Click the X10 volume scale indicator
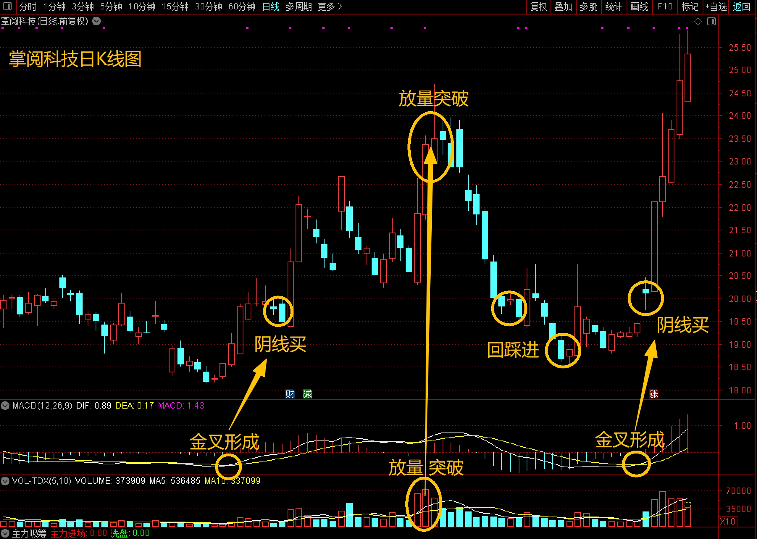Image resolution: width=757 pixels, height=539 pixels. pos(728,521)
